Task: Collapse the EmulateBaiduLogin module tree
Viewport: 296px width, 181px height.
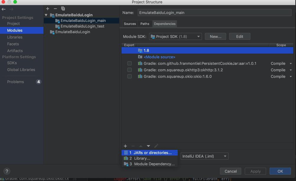Action: coord(46,15)
